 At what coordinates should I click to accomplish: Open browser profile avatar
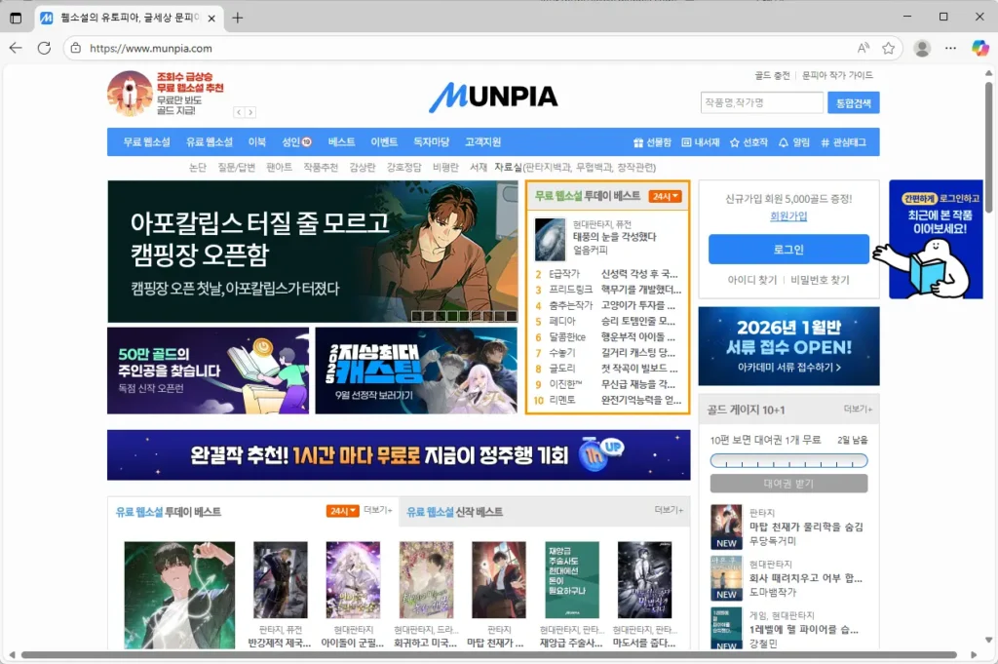click(x=922, y=48)
